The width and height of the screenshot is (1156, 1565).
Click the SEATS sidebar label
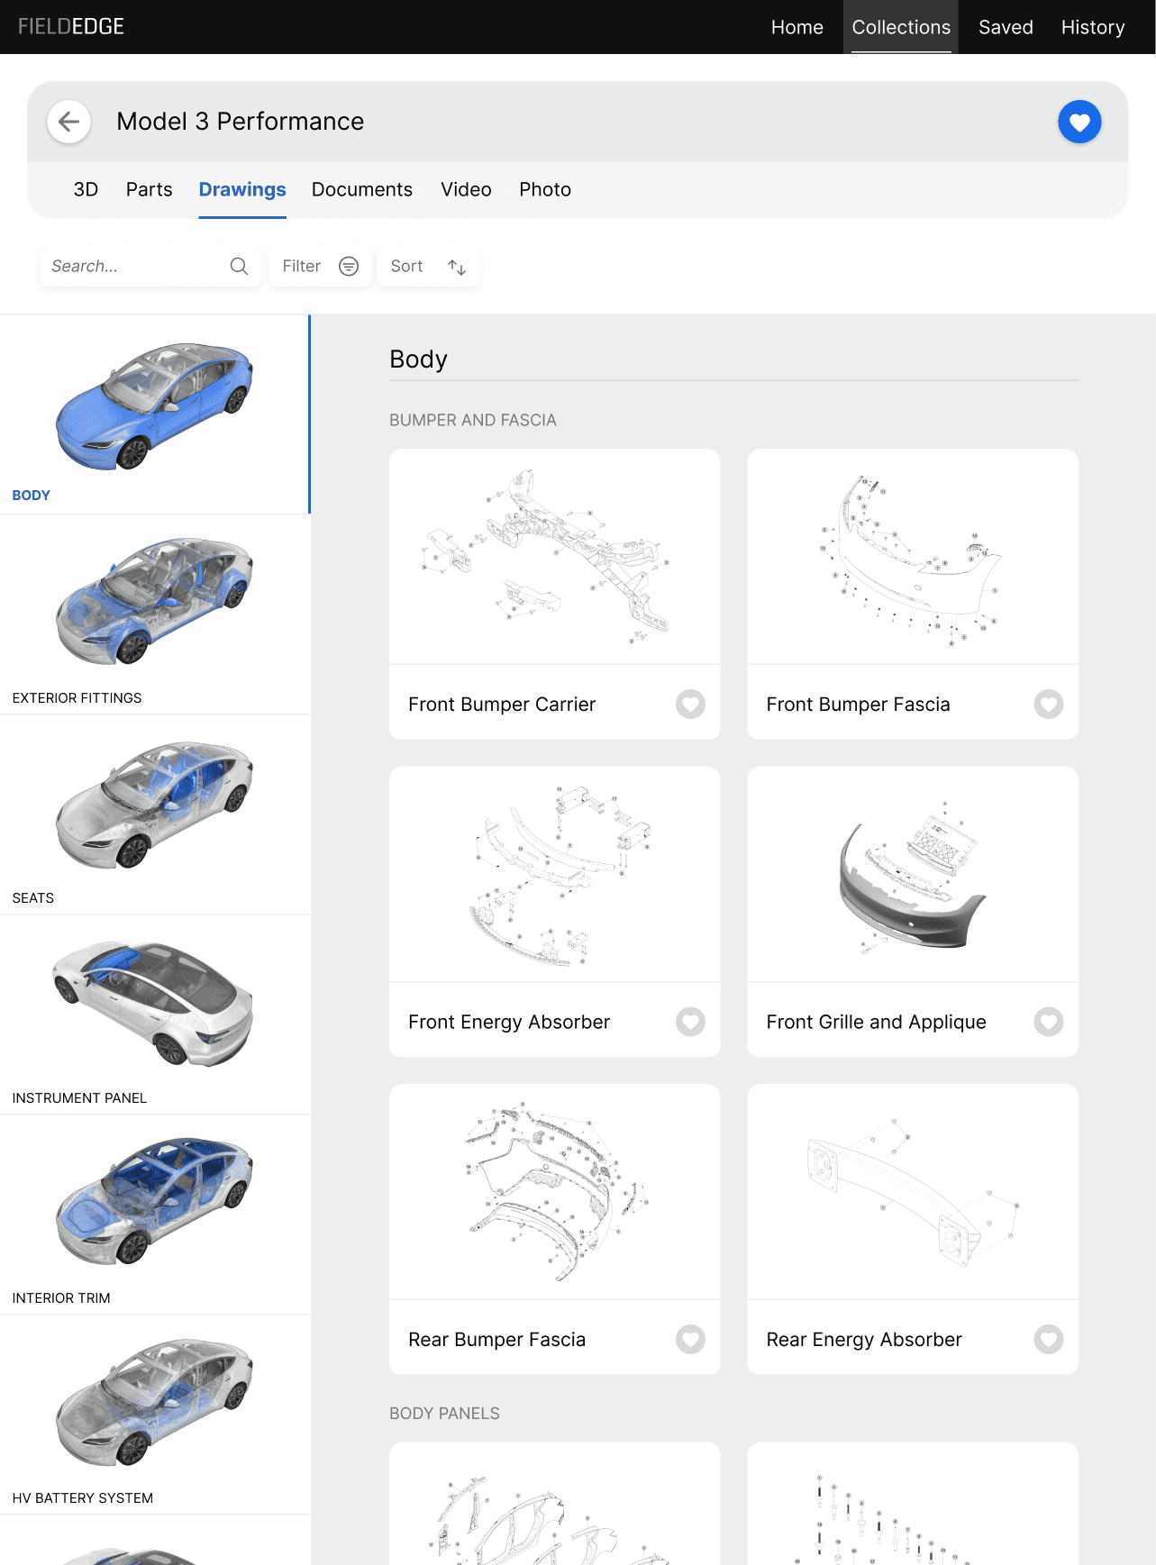[x=33, y=898]
